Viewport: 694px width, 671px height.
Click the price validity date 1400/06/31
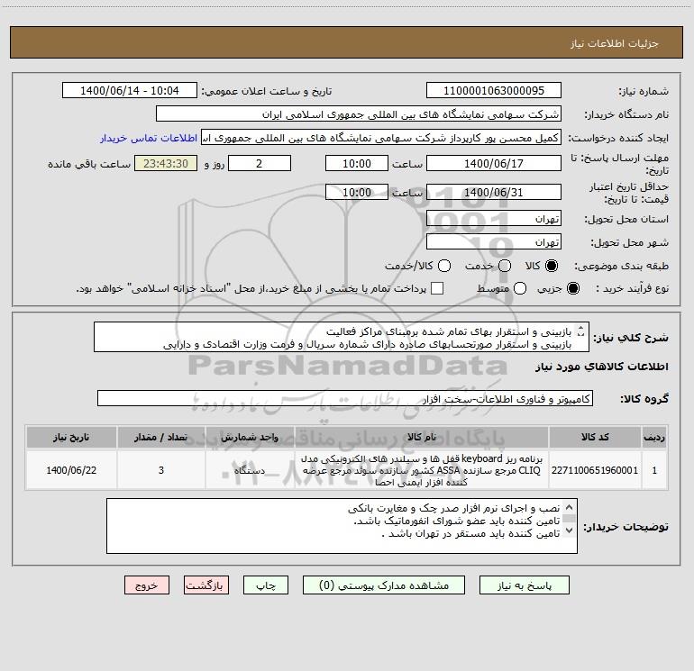(x=494, y=192)
